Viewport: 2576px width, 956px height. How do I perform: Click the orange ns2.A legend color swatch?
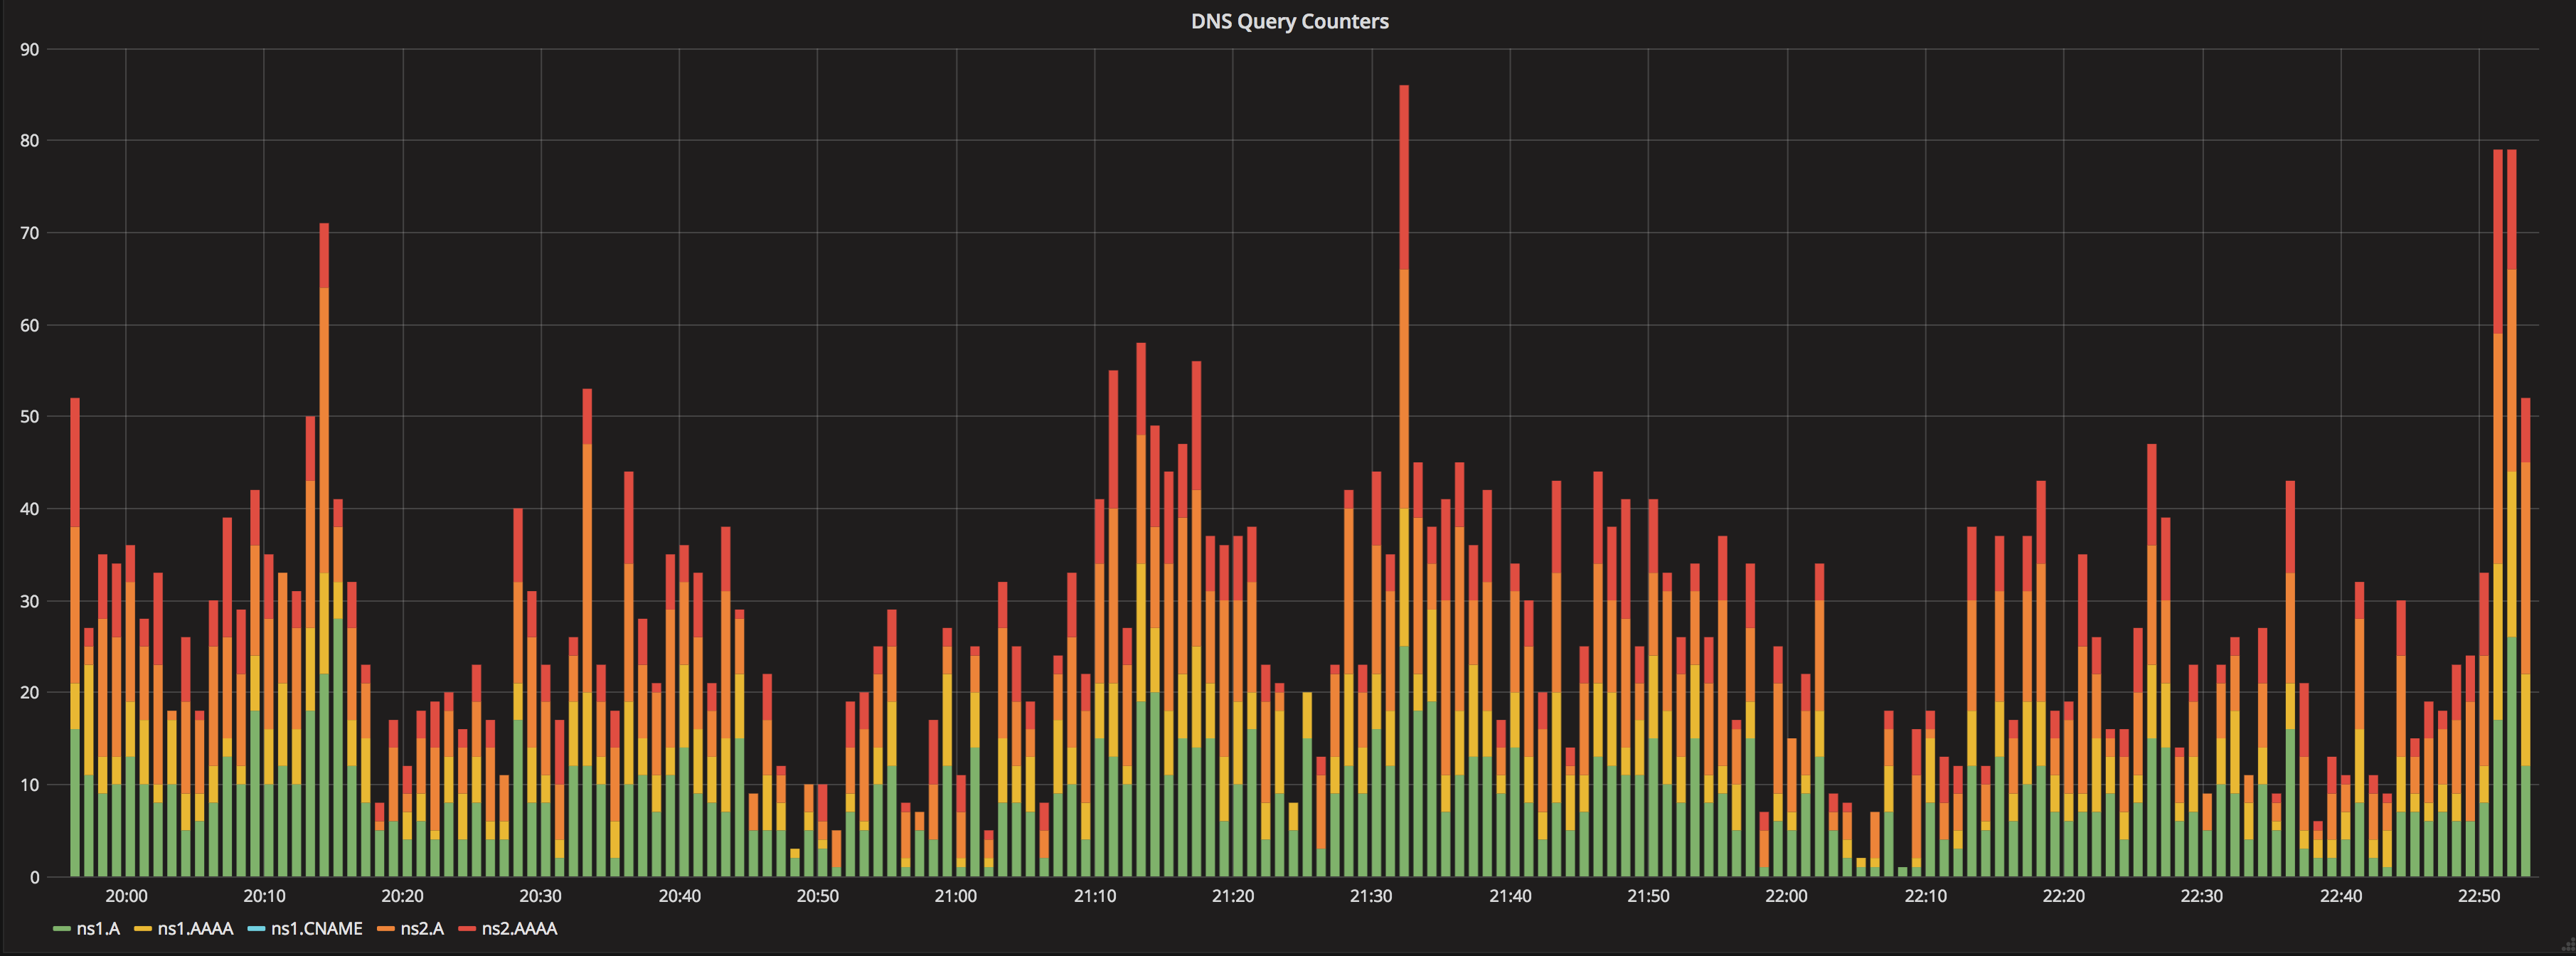pos(386,929)
